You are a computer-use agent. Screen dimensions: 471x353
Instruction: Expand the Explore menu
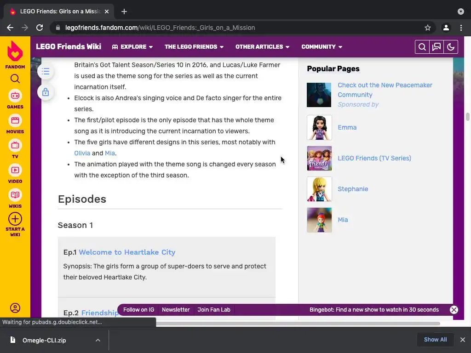tap(132, 47)
